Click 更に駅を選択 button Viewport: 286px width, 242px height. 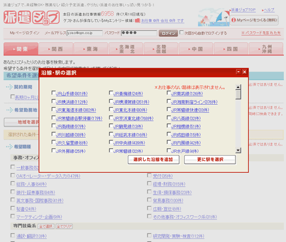point(210,160)
